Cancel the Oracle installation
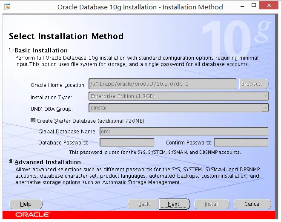This screenshot has height=222, width=281. pyautogui.click(x=252, y=204)
